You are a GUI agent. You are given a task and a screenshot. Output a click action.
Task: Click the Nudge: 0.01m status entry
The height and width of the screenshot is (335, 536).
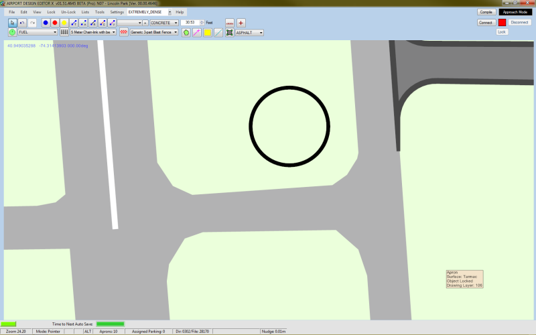click(x=273, y=331)
